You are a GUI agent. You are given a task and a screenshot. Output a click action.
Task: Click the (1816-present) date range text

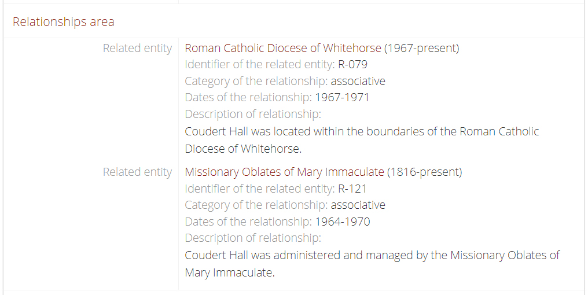click(x=424, y=172)
